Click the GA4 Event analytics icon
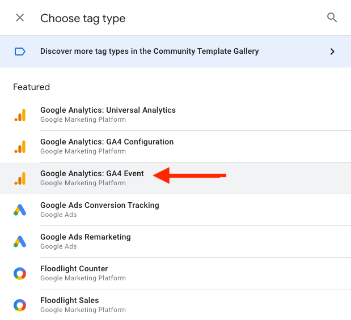The width and height of the screenshot is (351, 320). pyautogui.click(x=20, y=178)
